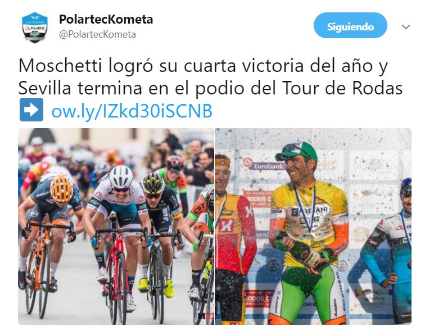Click the Bardiani logo on yellow jersey
425x335 pixels.
click(x=310, y=212)
